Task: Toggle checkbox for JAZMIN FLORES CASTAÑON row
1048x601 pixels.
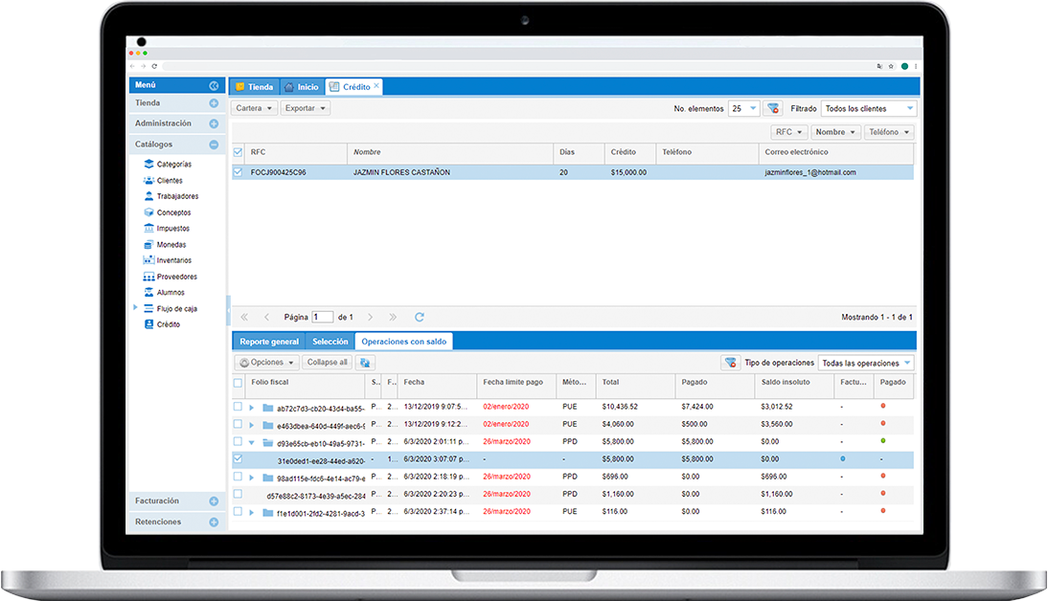Action: click(x=239, y=172)
